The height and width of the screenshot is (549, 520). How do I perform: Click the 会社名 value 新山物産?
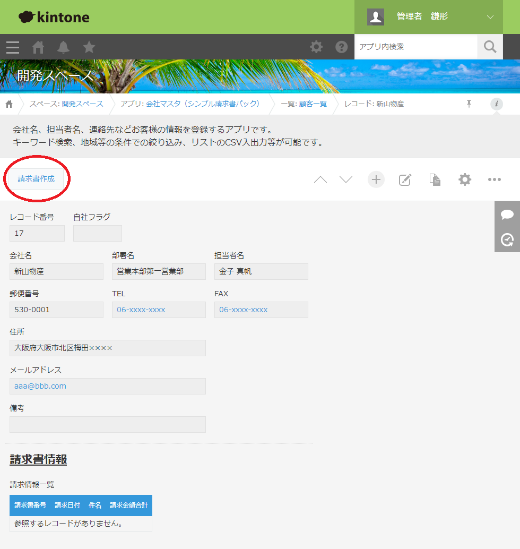point(29,271)
